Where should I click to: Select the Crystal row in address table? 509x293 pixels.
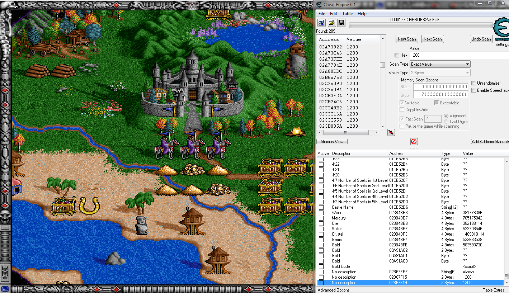[411, 234]
